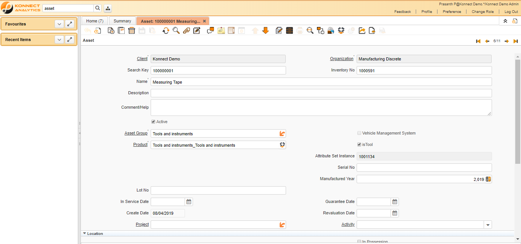521x244 pixels.
Task: Click the Inventory No field
Action: [x=424, y=70]
